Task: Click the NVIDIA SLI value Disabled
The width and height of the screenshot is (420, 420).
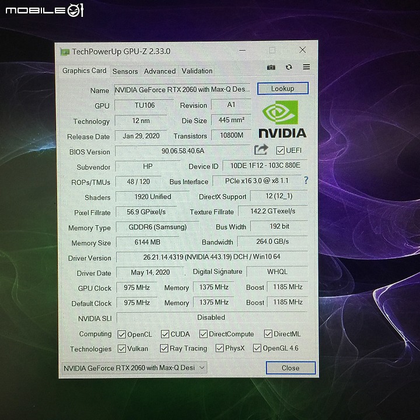Action: (x=212, y=317)
